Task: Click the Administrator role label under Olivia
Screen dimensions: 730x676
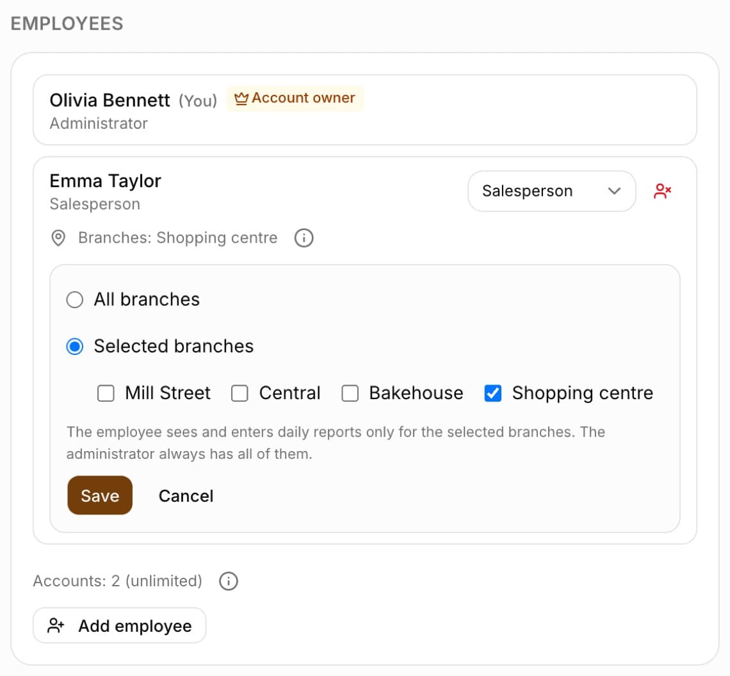Action: pyautogui.click(x=99, y=124)
